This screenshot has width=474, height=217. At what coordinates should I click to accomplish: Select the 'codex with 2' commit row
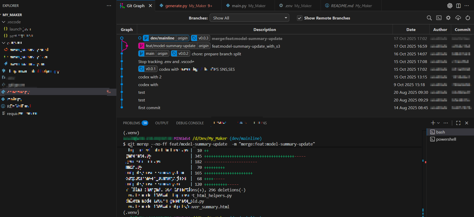pyautogui.click(x=295, y=77)
